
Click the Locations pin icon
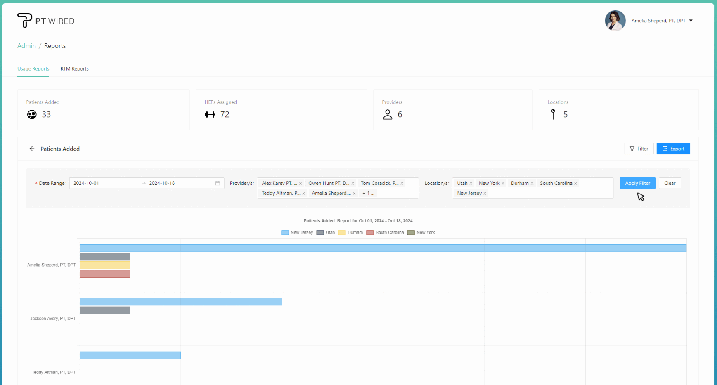click(553, 115)
